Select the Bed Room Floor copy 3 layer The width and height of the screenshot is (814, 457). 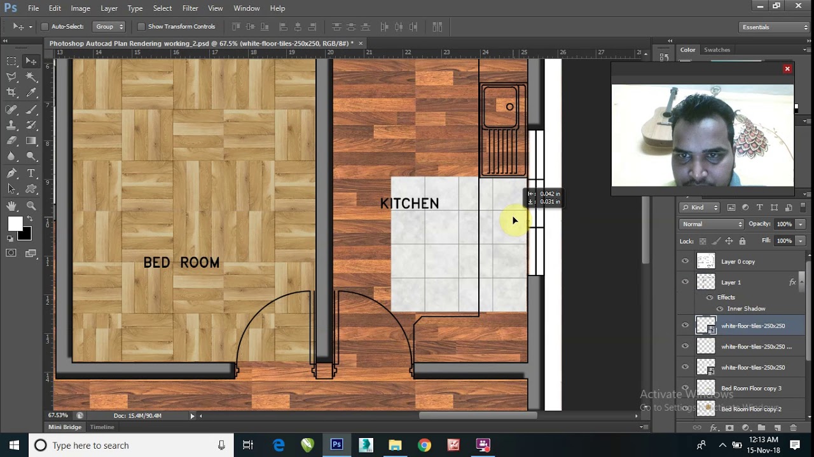click(750, 388)
